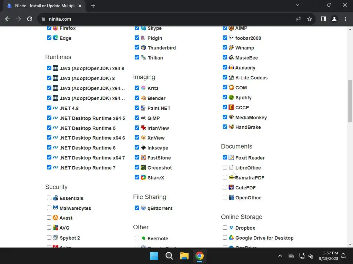This screenshot has height=264, width=353.
Task: Click the foobar2000 app icon
Action: 231,38
